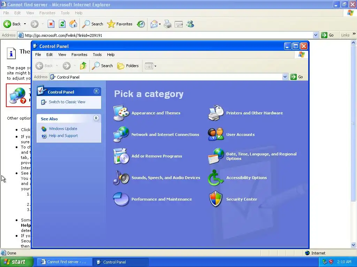Open Help menu in Control Panel
The width and height of the screenshot is (357, 267).
(x=111, y=55)
